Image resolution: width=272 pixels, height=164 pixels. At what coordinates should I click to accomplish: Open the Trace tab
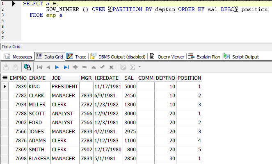pyautogui.click(x=76, y=56)
